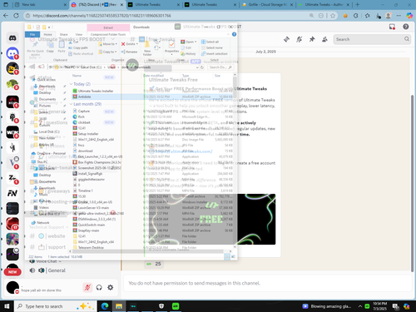
Task: Collapse the File Explorer ribbon
Action: 228,34
